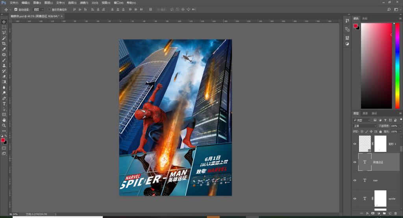This screenshot has width=403, height=218.
Task: Open the layer style fx menu
Action: 367,213
